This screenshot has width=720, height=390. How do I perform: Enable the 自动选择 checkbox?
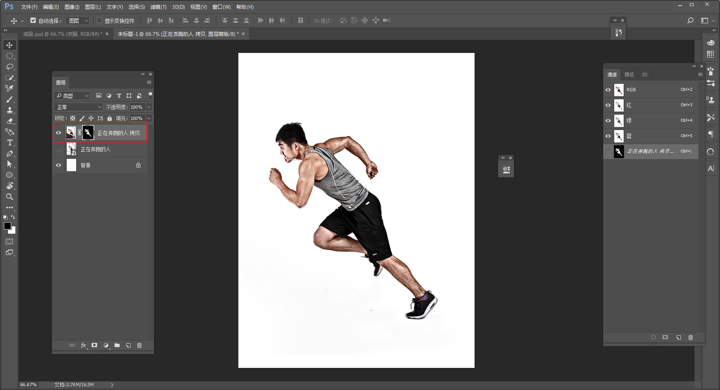[x=33, y=20]
